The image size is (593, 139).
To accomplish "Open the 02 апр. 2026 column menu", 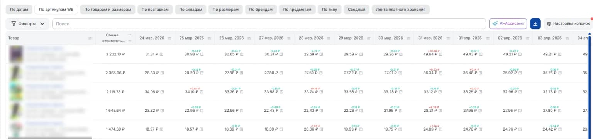I will [528, 38].
